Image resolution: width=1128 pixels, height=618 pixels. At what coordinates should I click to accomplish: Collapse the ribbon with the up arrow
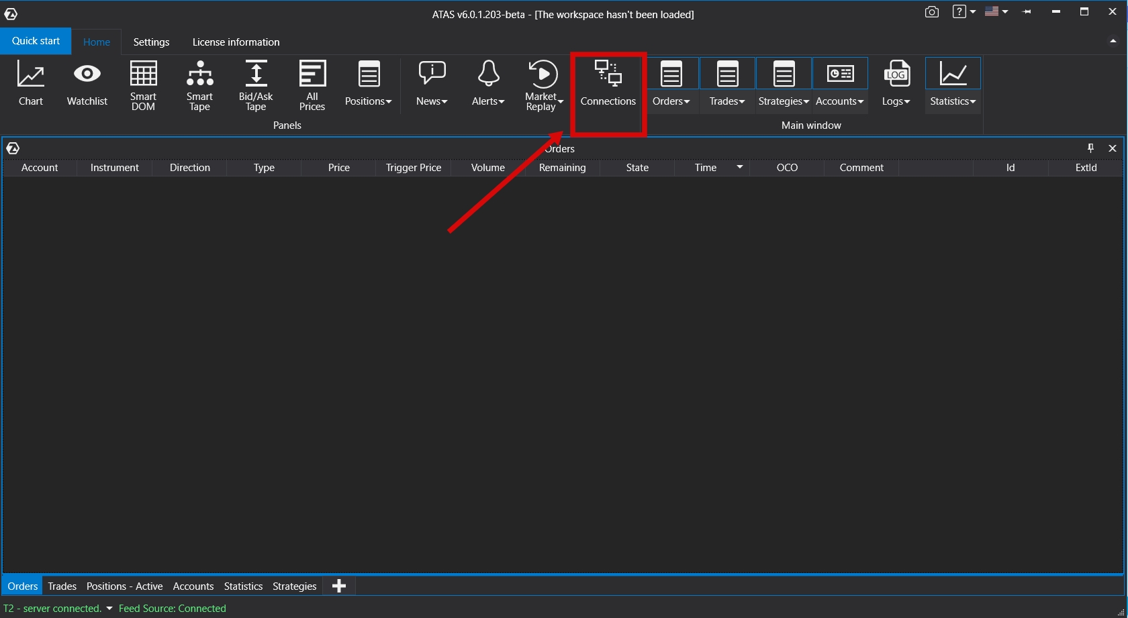pyautogui.click(x=1113, y=42)
